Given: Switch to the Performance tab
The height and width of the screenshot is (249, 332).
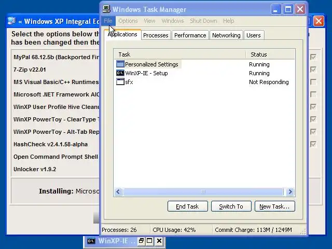Looking at the screenshot, I should 190,35.
